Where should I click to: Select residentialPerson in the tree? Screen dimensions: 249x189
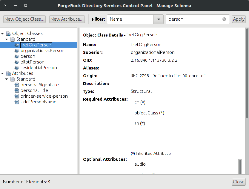(x=39, y=68)
